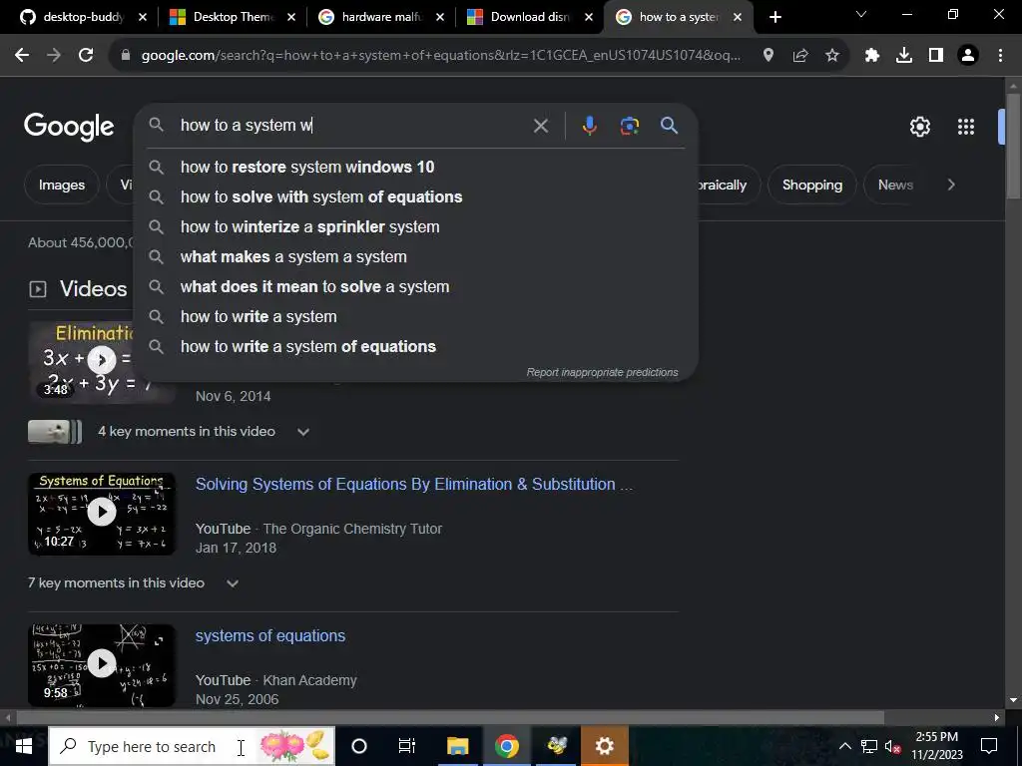The height and width of the screenshot is (766, 1022).
Task: Switch to Desktop Themes tab
Action: pos(232,17)
